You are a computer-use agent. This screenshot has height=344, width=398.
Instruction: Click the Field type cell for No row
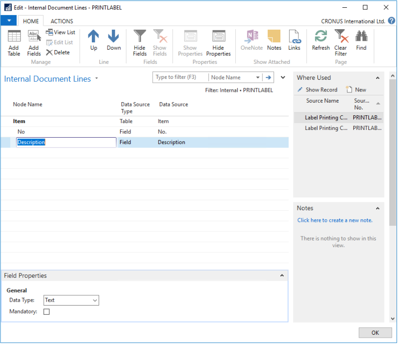(125, 132)
